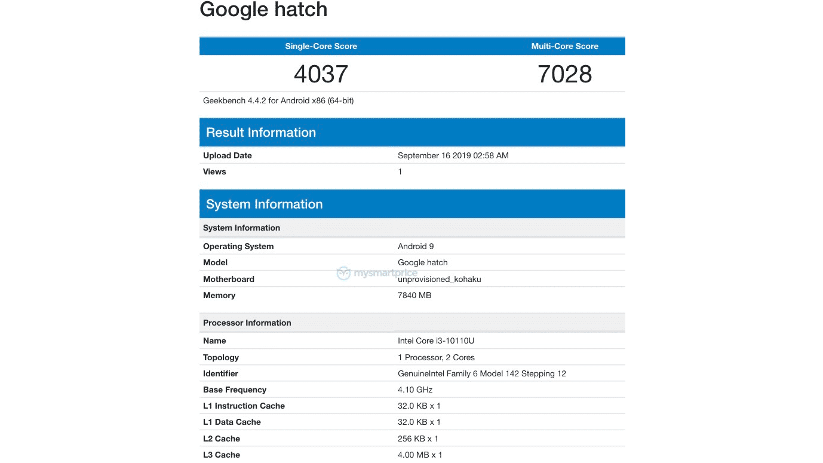
Task: Select the "Single-Core Score" column header
Action: (x=321, y=46)
